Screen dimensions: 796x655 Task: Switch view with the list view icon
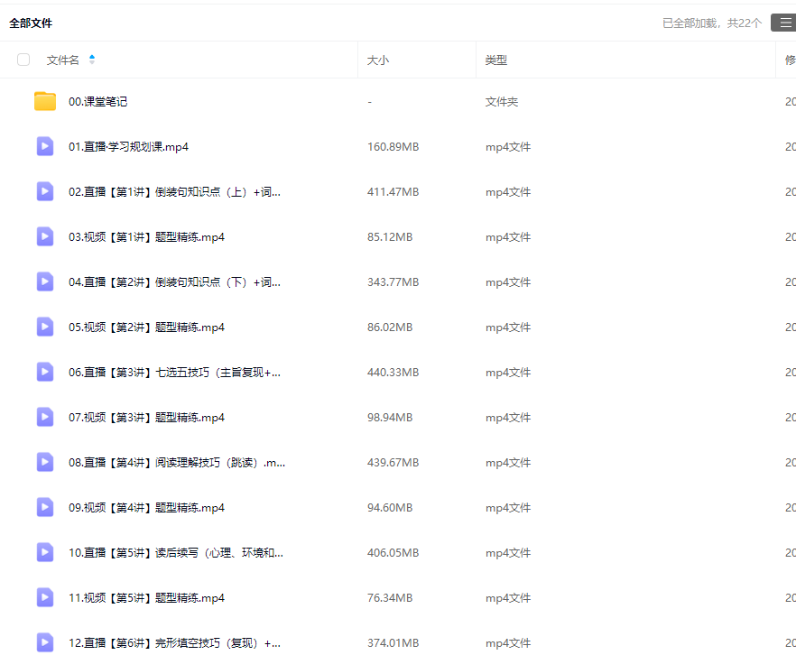(784, 23)
